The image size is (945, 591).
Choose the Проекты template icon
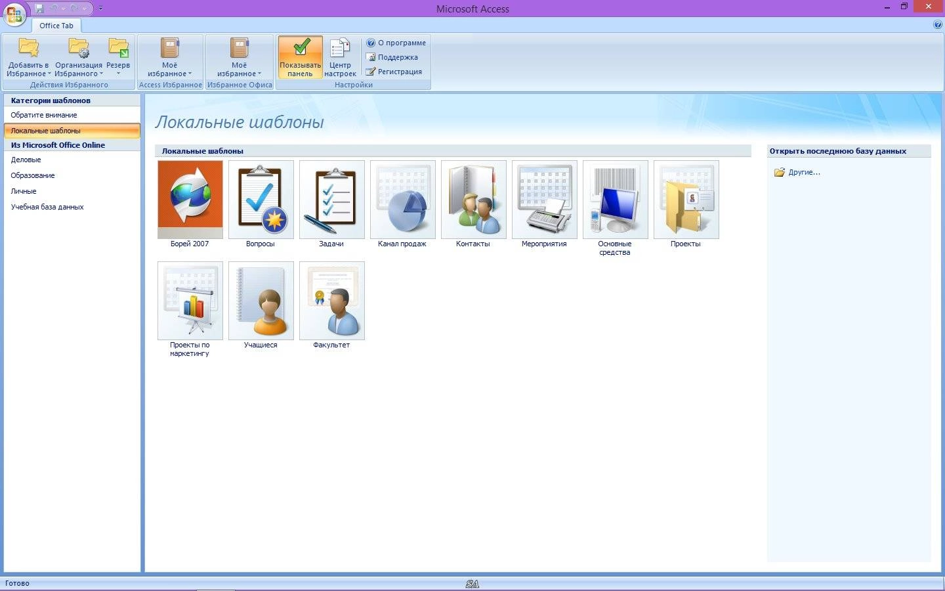coord(686,200)
